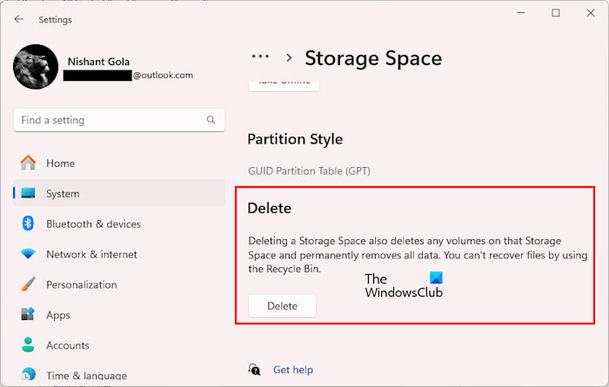This screenshot has height=387, width=609.
Task: Click the Nishant Gola account name
Action: pyautogui.click(x=99, y=62)
